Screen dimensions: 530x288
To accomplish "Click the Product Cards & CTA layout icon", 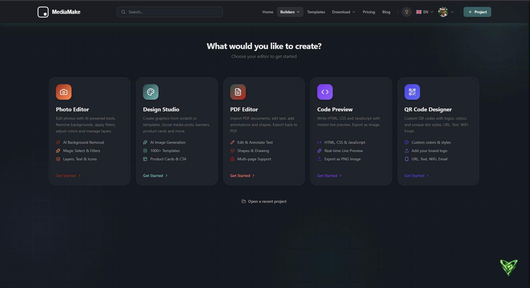I will tap(145, 159).
